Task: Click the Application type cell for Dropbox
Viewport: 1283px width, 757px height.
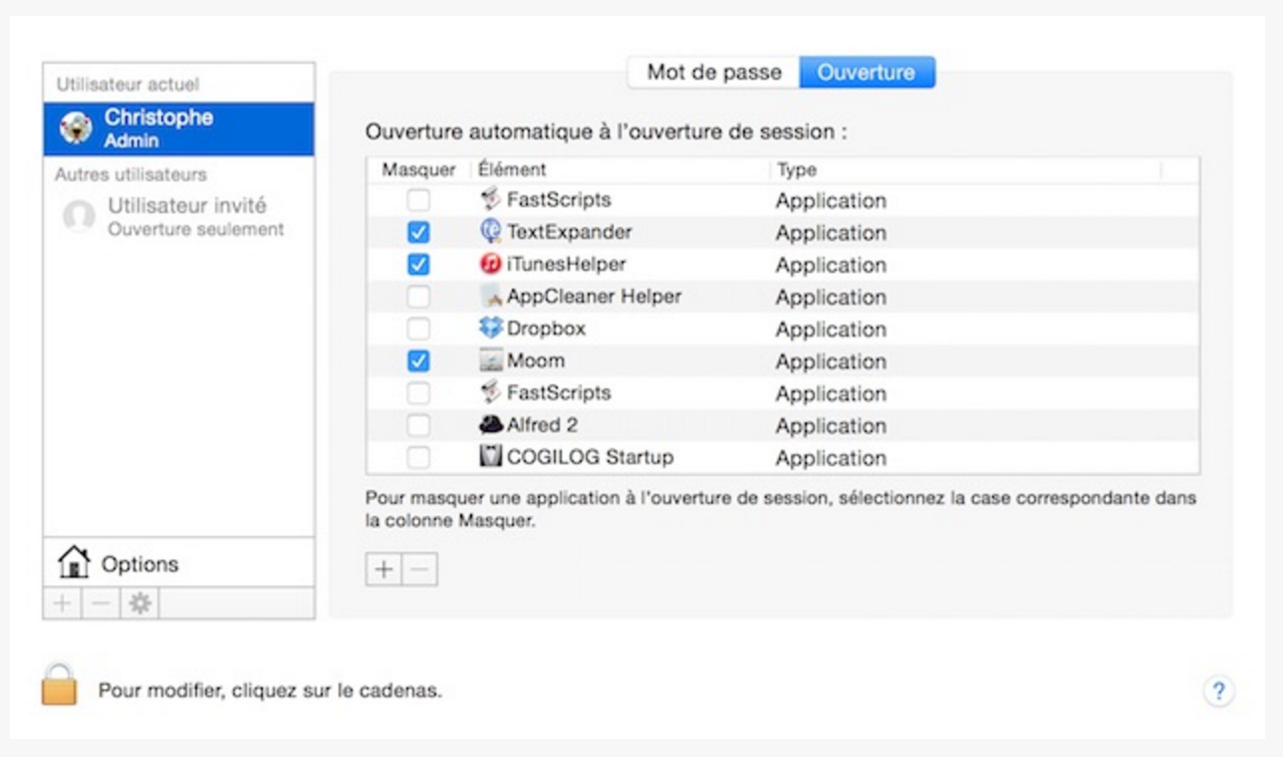Action: 831,329
